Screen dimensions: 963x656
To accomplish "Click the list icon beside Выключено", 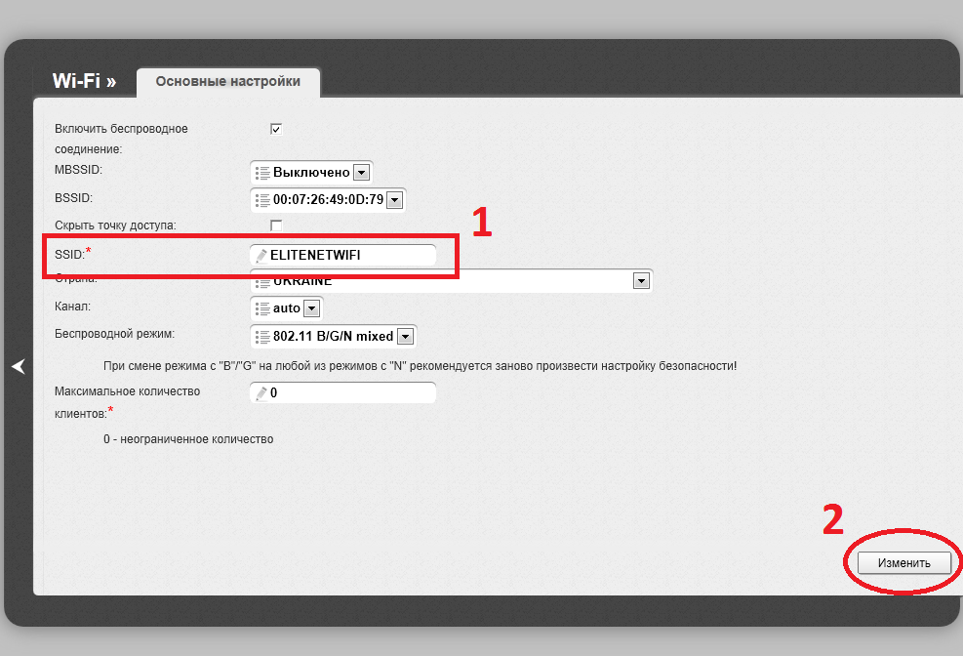I will (261, 173).
